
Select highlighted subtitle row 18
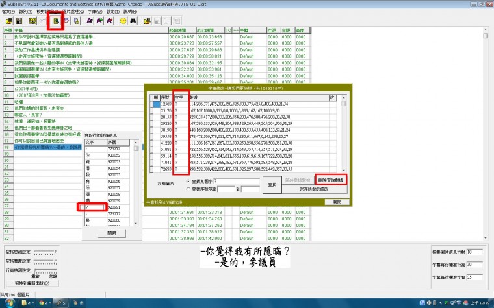(48, 147)
